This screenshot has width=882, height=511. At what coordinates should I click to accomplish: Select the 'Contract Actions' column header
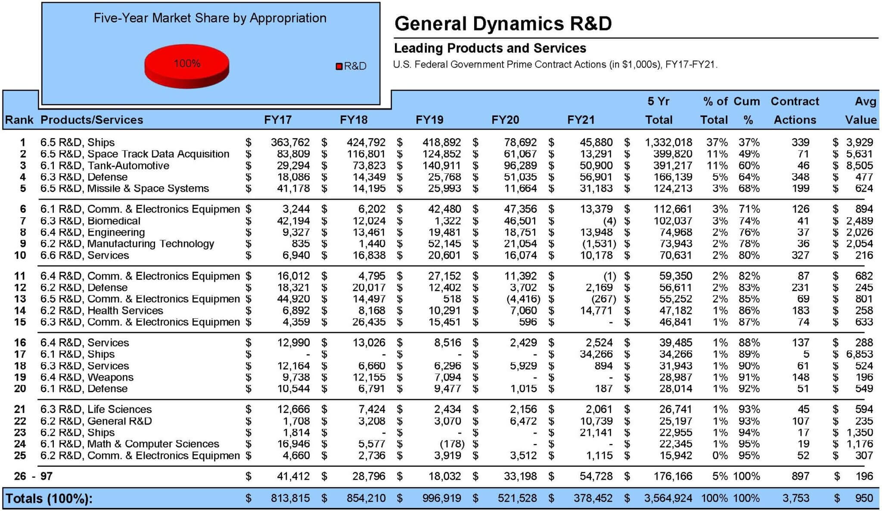(x=795, y=111)
